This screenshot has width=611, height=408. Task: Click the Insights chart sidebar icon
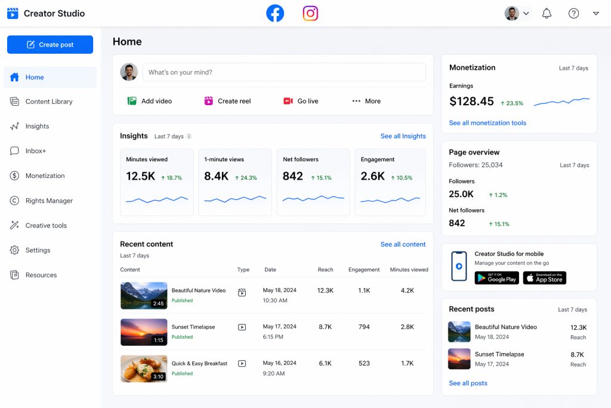click(x=14, y=127)
